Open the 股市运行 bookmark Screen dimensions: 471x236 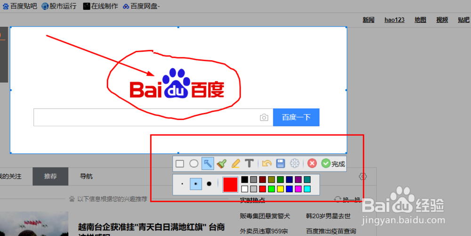pyautogui.click(x=59, y=6)
